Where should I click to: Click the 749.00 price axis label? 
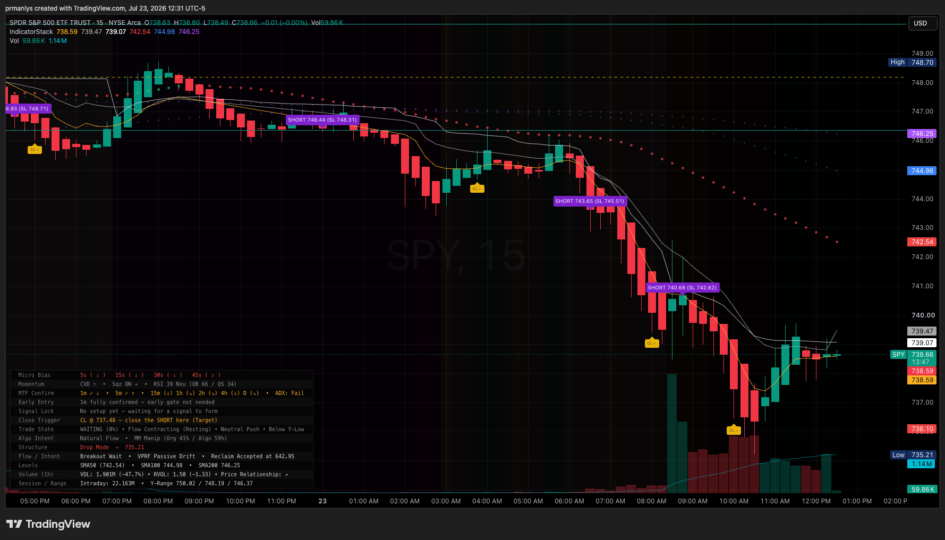click(922, 54)
